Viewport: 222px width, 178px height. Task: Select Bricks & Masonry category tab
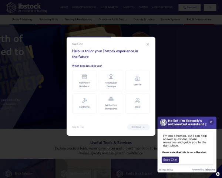point(22,19)
